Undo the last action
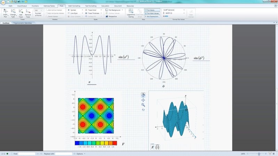This screenshot has height=156, width=278. coord(19,1)
